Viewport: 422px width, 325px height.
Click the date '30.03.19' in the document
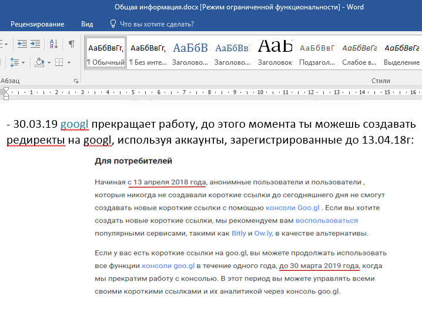pos(35,124)
